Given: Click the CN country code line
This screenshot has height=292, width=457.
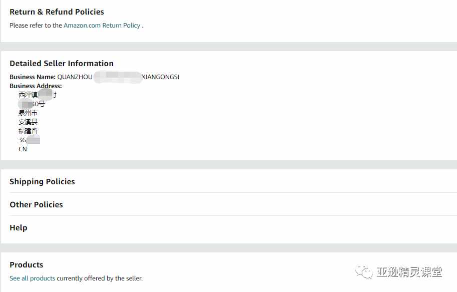Looking at the screenshot, I should point(23,149).
